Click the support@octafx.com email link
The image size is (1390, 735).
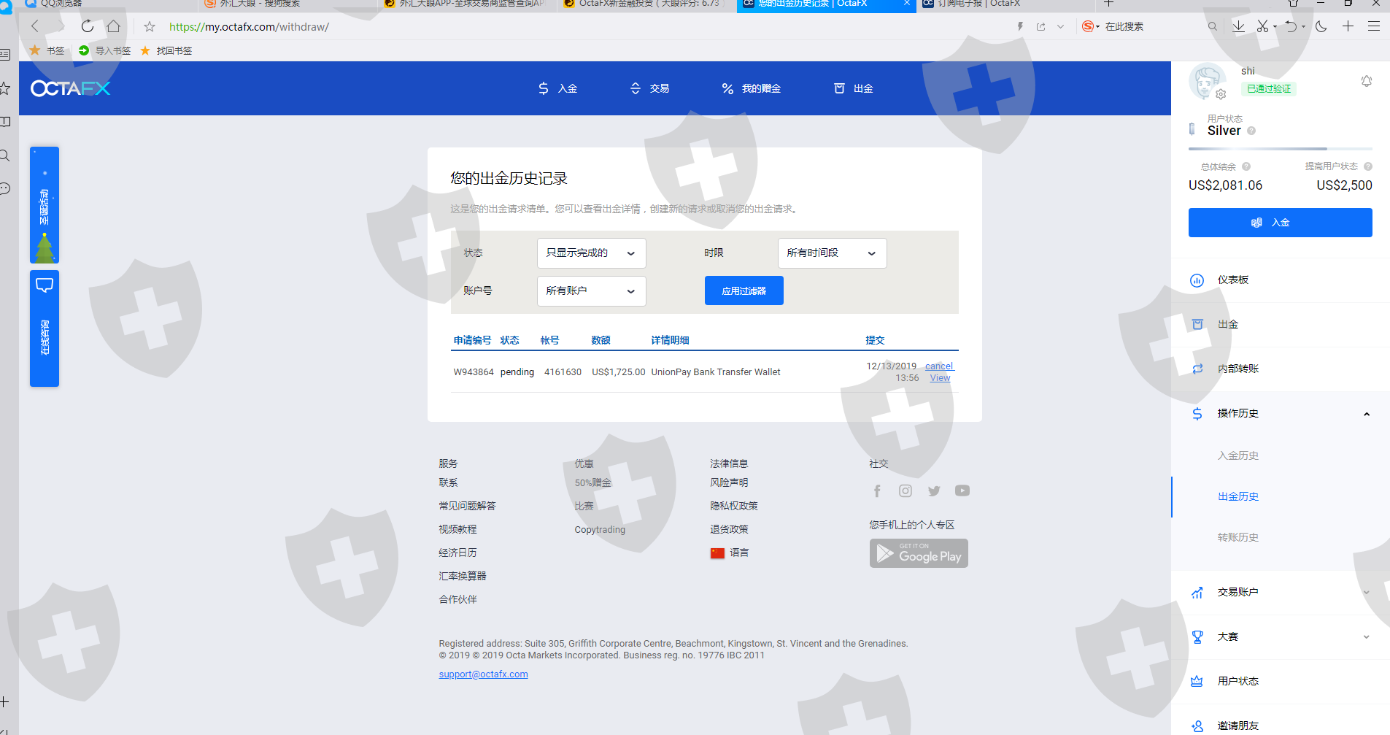tap(483, 674)
